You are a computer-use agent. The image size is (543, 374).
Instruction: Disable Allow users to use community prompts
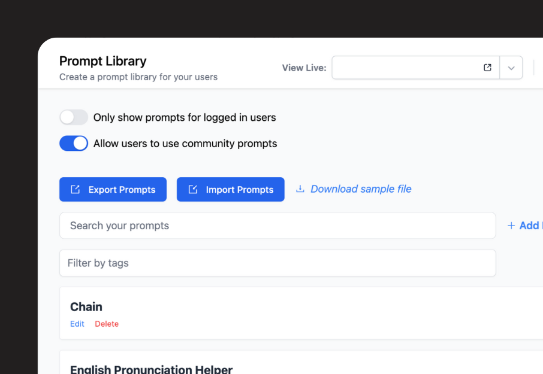tap(74, 143)
